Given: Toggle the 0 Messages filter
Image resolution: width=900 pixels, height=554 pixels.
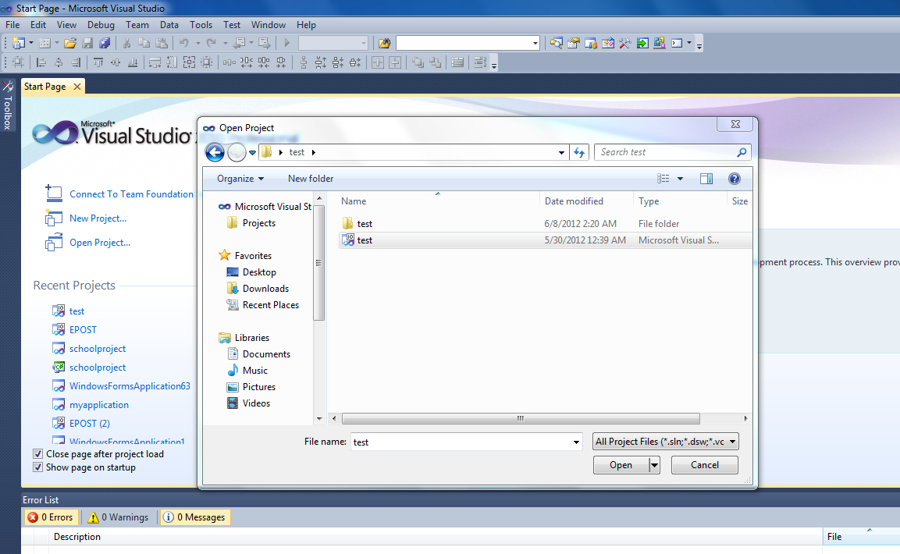Looking at the screenshot, I should click(x=194, y=517).
